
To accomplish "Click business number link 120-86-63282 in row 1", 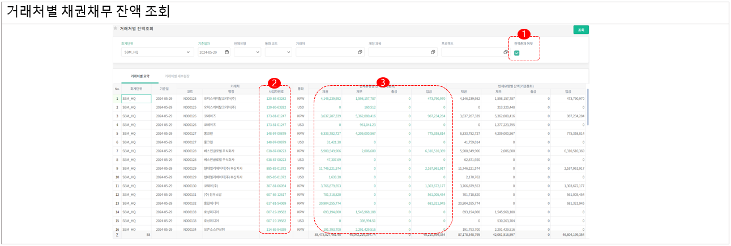I will click(x=276, y=98).
